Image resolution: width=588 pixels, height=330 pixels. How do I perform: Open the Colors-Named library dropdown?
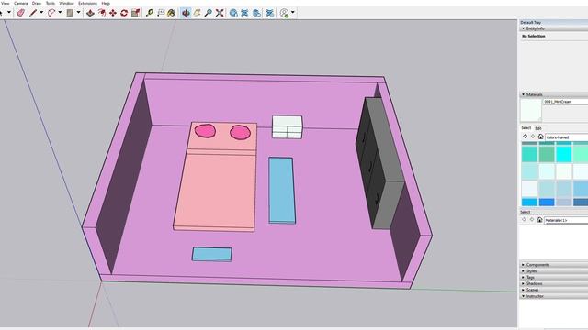(x=566, y=137)
